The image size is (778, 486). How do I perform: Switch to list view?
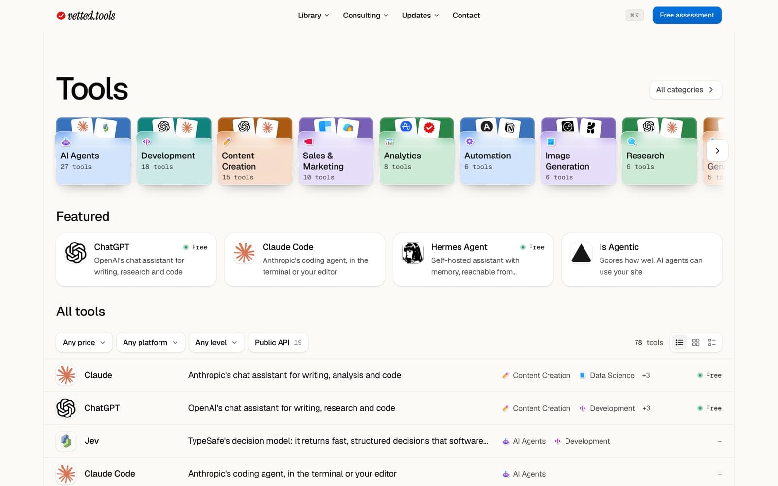pos(679,342)
